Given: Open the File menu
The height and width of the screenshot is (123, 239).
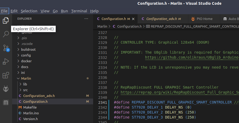Looking at the screenshot, I should [x=4, y=11].
